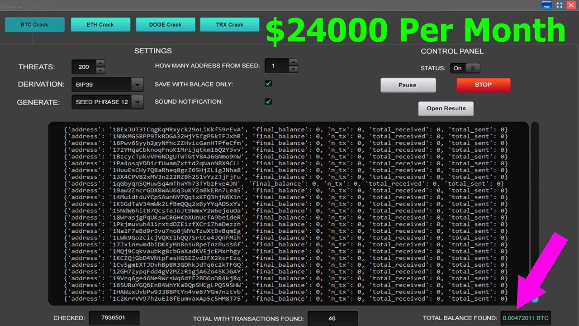Screen dimensions: 579x326
Task: Open Results with the Open Results button
Action: point(446,108)
